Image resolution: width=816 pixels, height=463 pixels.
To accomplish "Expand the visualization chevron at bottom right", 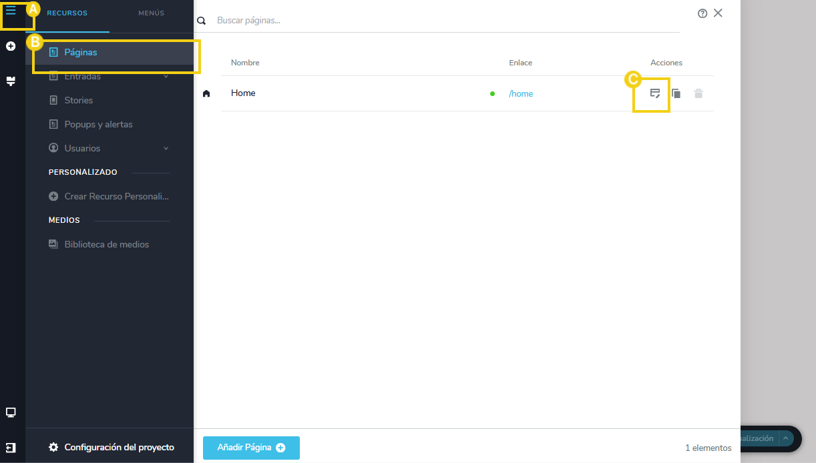I will pos(786,438).
